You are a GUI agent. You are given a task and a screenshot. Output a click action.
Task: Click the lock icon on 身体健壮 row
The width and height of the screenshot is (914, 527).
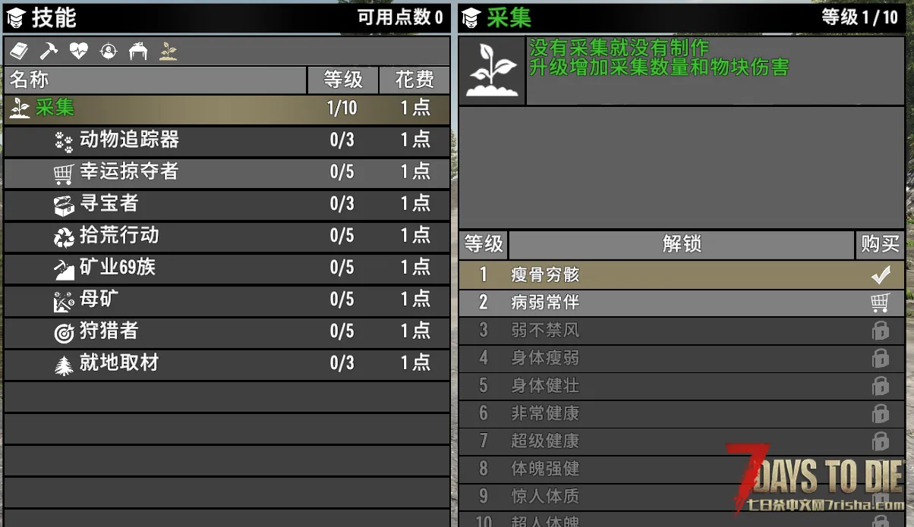[x=880, y=386]
